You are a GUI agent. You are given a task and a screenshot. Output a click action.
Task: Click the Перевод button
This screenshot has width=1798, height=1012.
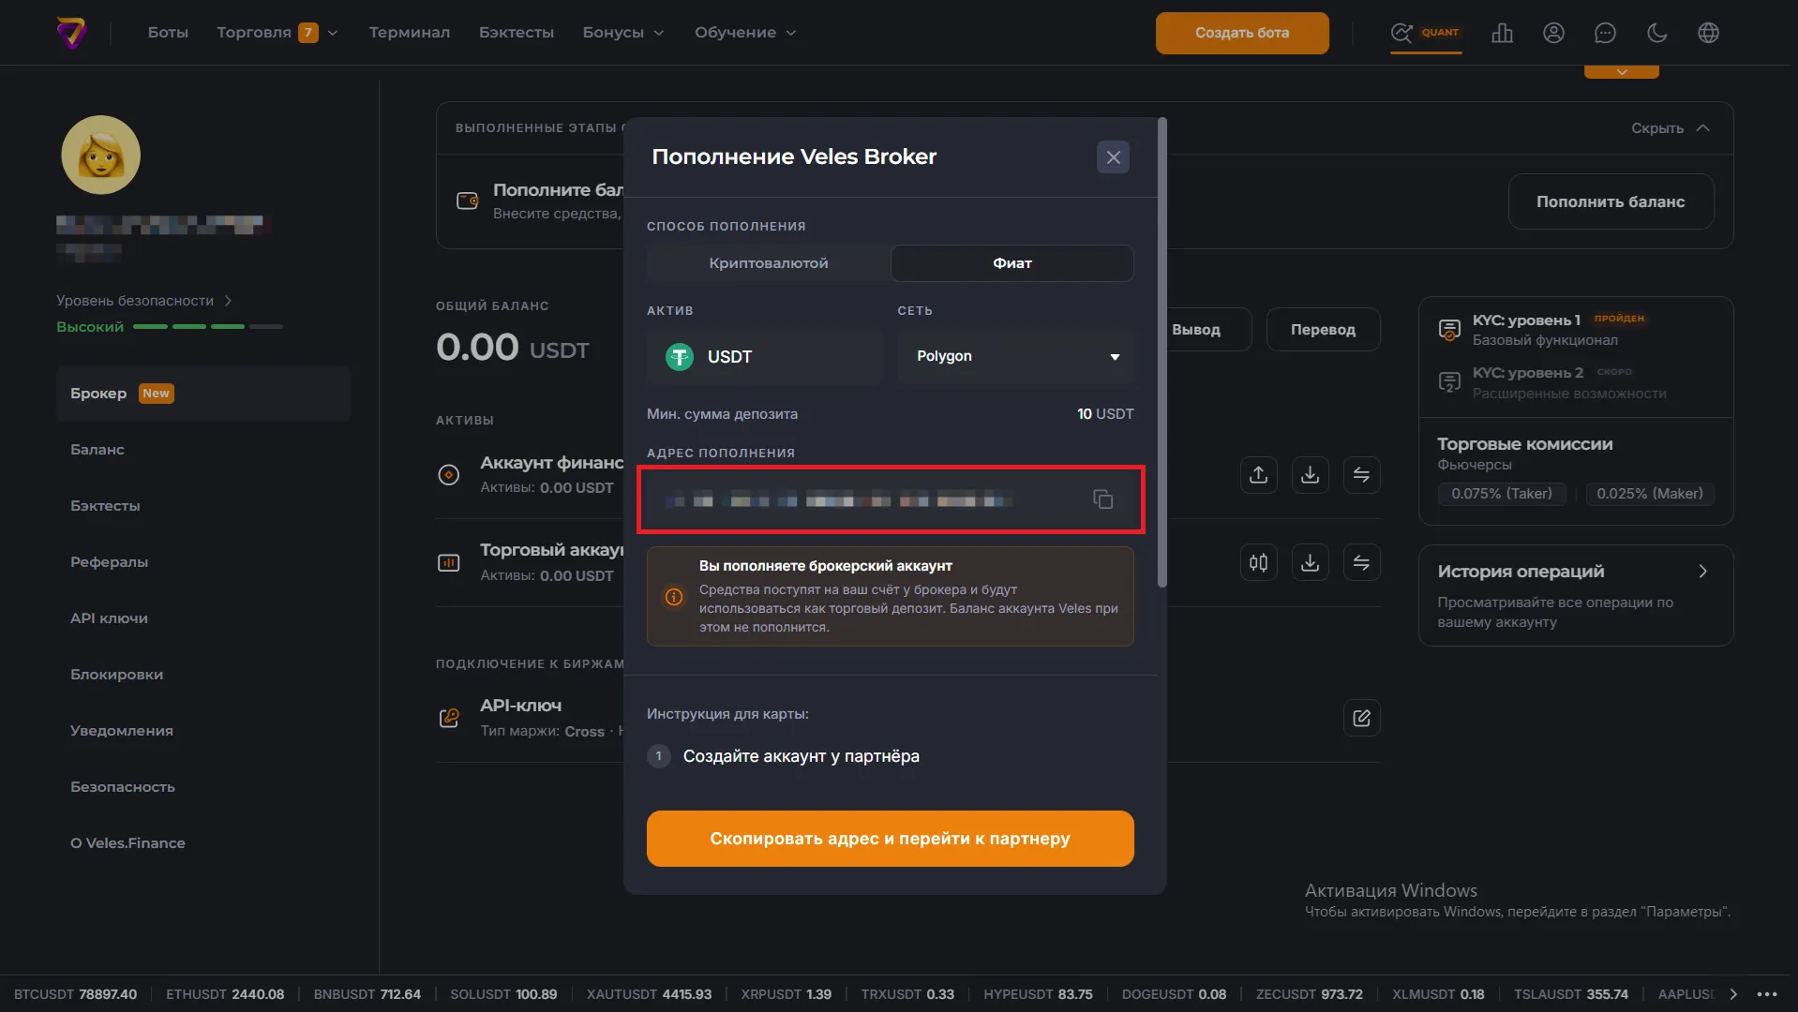pyautogui.click(x=1323, y=330)
